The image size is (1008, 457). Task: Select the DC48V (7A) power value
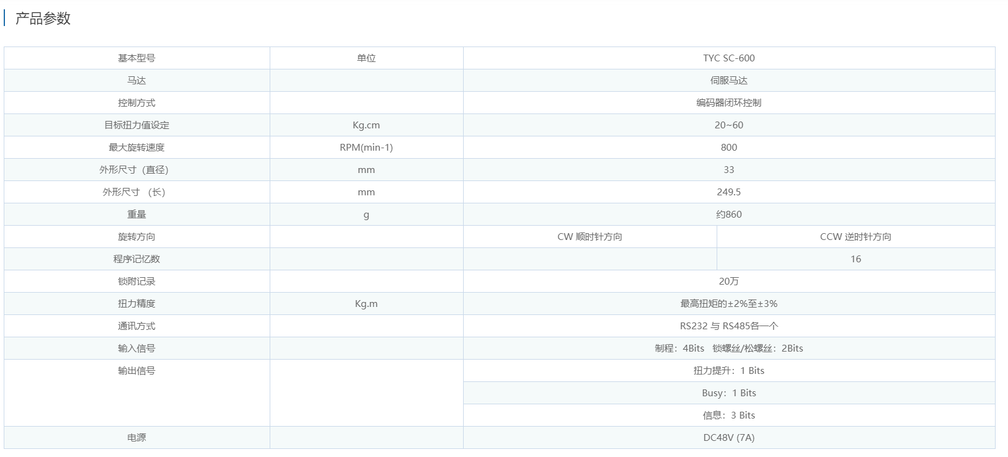point(729,438)
